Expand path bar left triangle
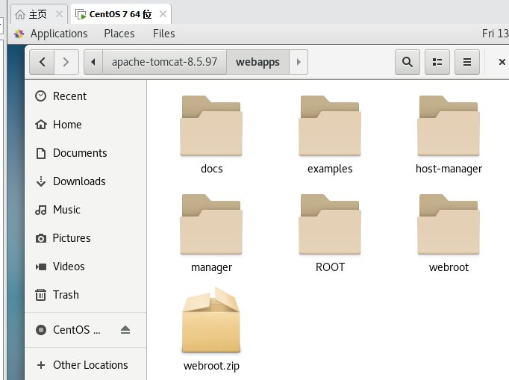Screen dimensions: 509x380 pyautogui.click(x=93, y=62)
